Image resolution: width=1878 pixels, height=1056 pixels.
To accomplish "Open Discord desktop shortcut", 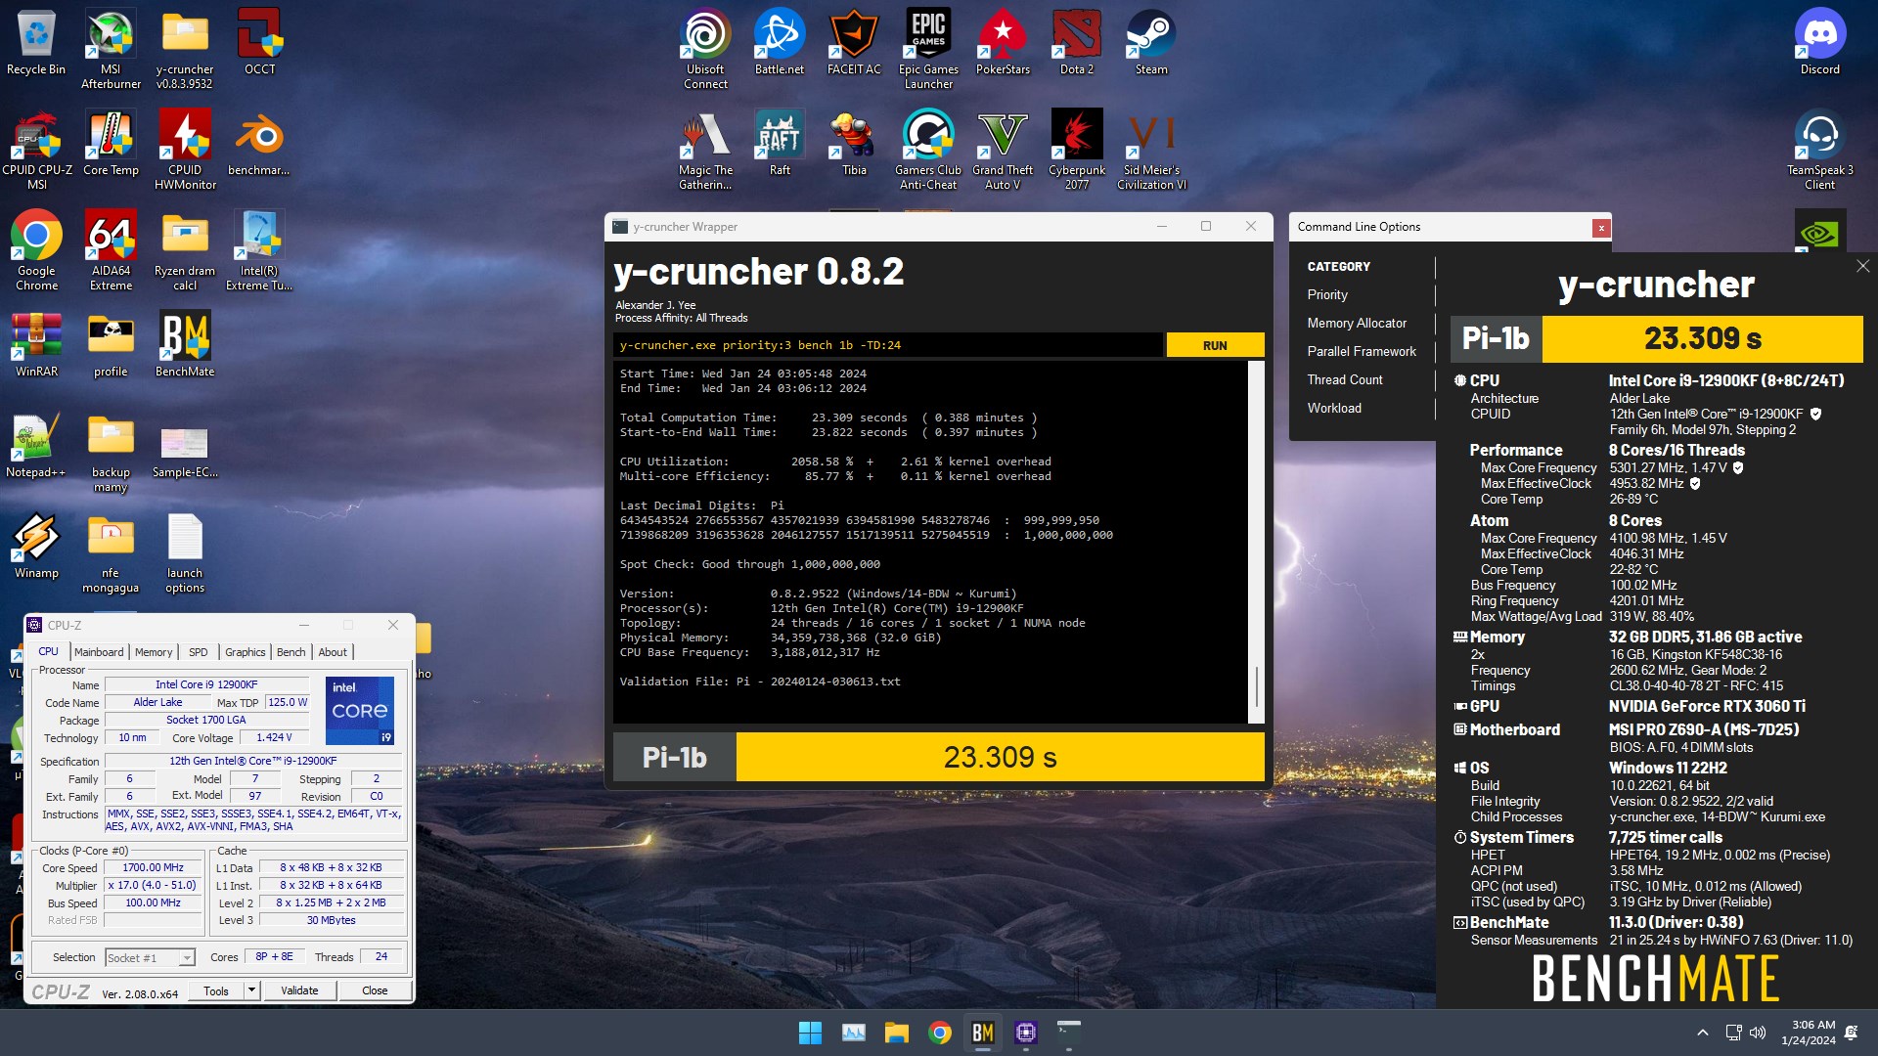I will click(x=1820, y=43).
